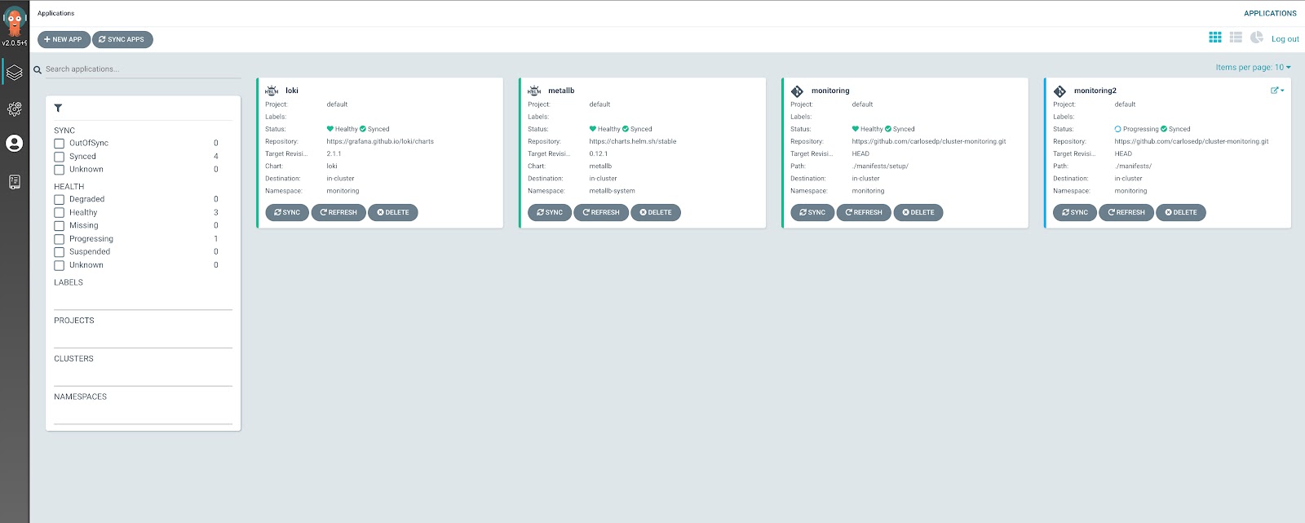Delete the metallb application

point(656,212)
